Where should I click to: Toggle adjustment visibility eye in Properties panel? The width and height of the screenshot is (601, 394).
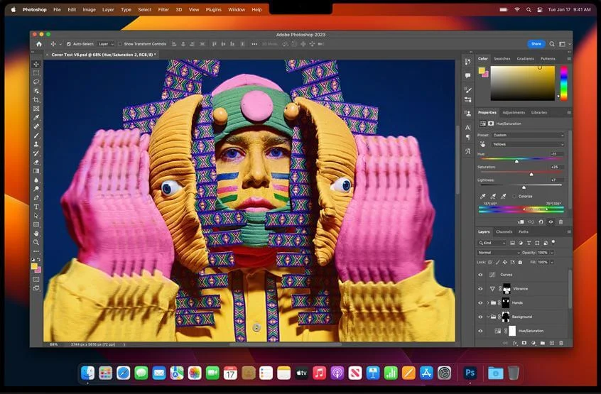click(551, 222)
